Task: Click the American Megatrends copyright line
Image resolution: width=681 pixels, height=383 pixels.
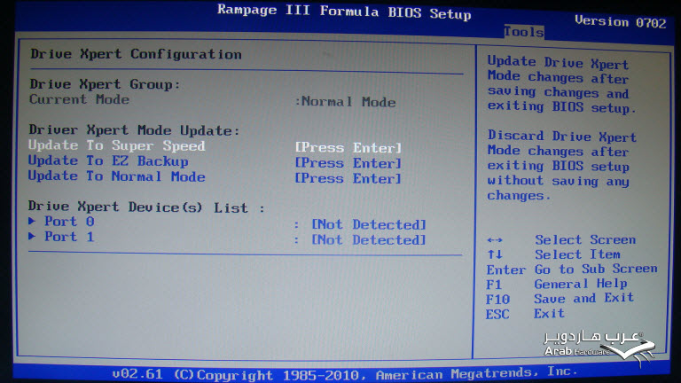Action: (x=345, y=373)
